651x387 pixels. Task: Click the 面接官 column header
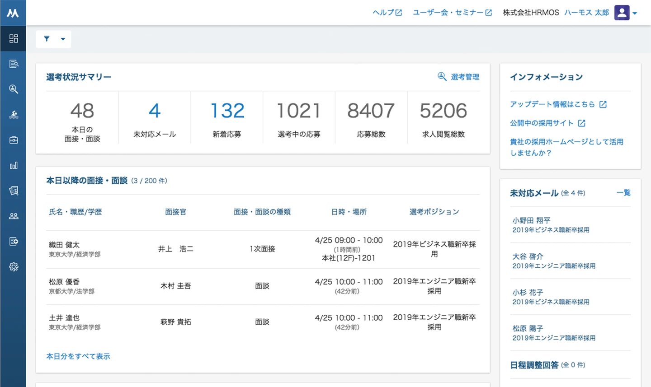175,212
